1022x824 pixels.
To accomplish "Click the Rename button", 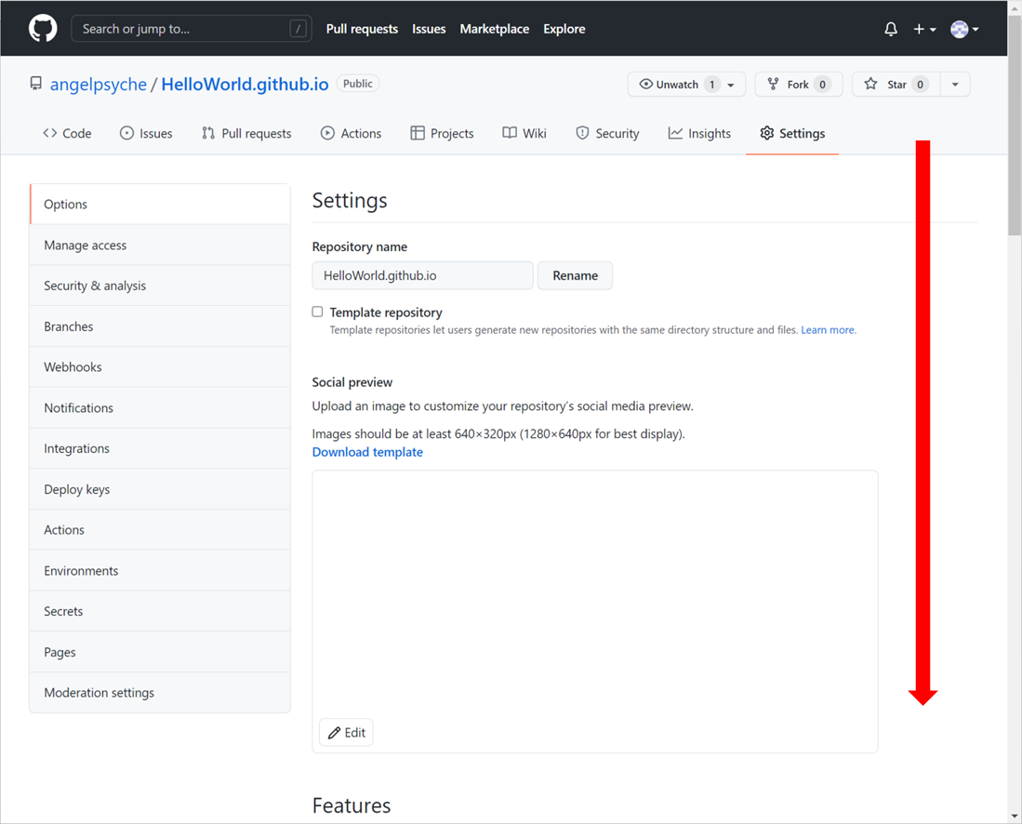I will click(x=575, y=276).
